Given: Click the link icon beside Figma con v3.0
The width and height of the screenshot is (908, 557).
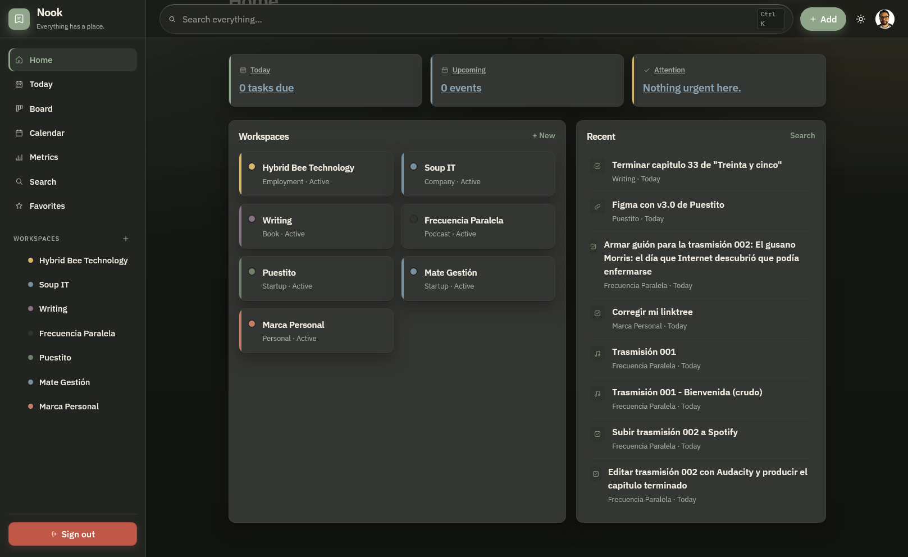Looking at the screenshot, I should 597,207.
